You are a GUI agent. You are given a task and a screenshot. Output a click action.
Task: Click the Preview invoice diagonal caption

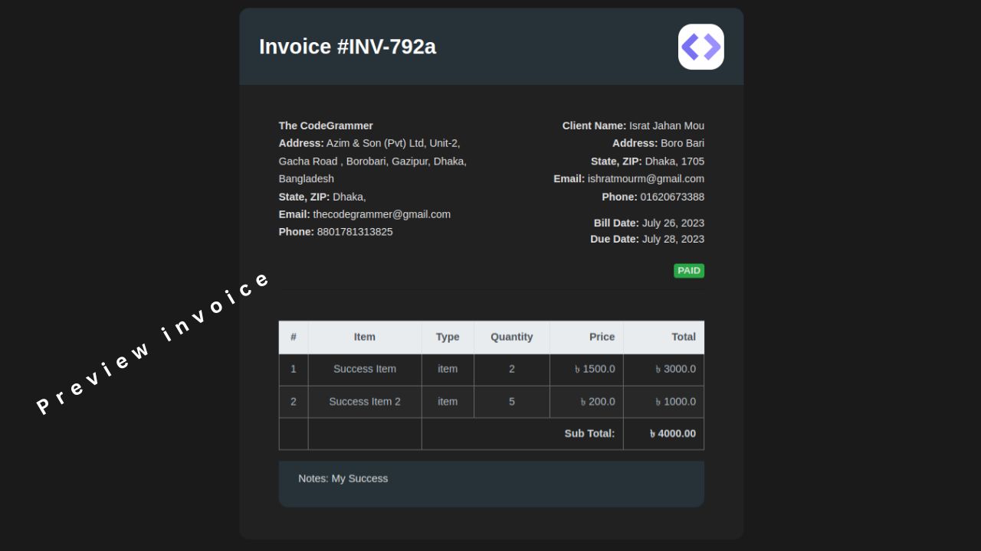click(x=154, y=344)
